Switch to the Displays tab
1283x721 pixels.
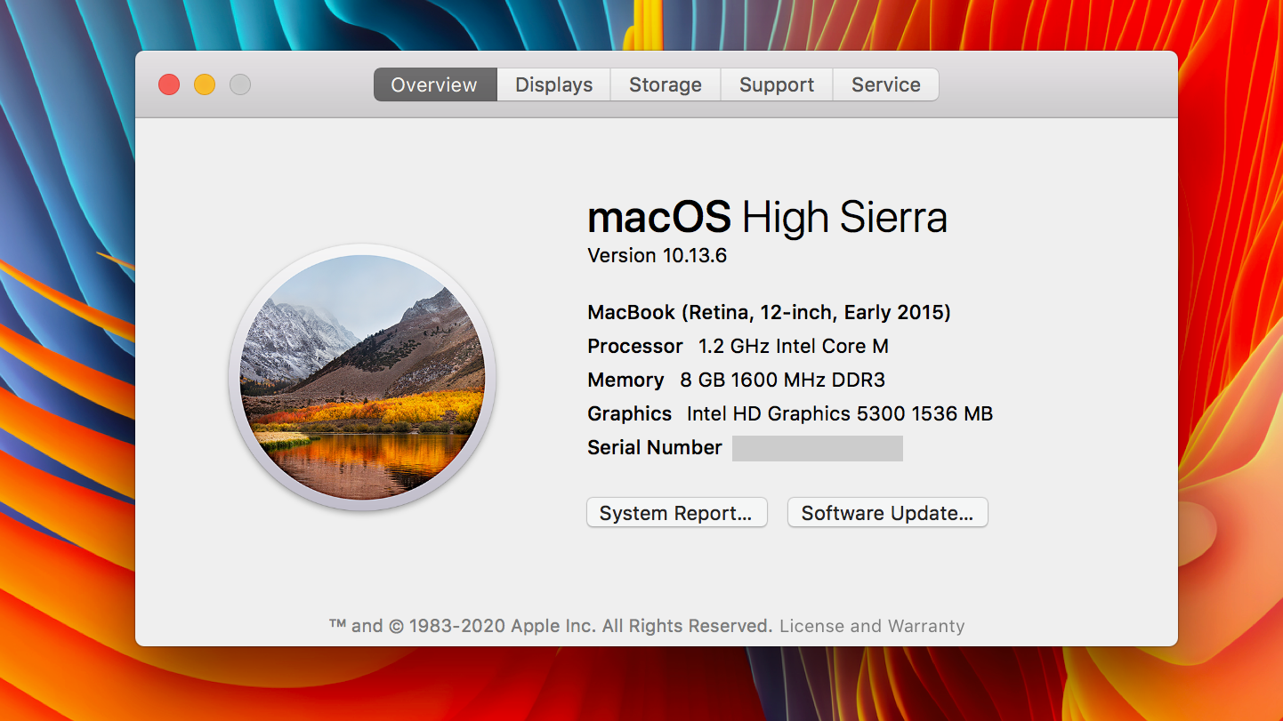(x=553, y=84)
